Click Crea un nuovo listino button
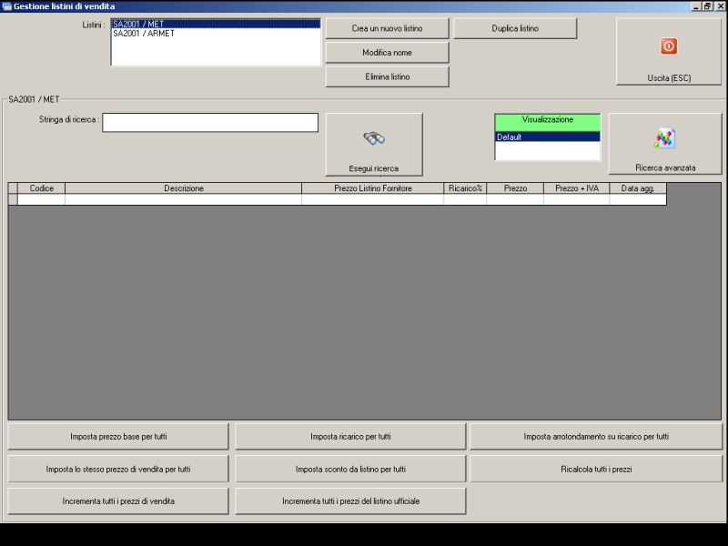This screenshot has height=546, width=728. (388, 28)
